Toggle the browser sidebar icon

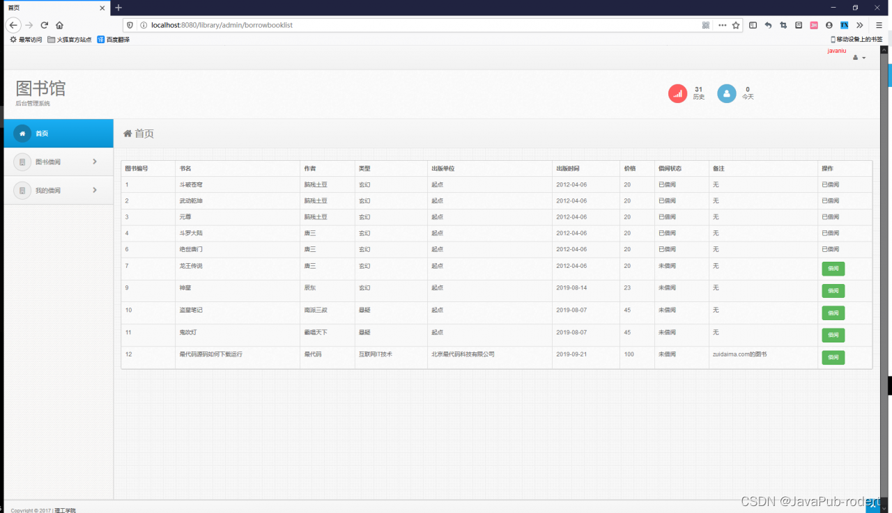[753, 25]
